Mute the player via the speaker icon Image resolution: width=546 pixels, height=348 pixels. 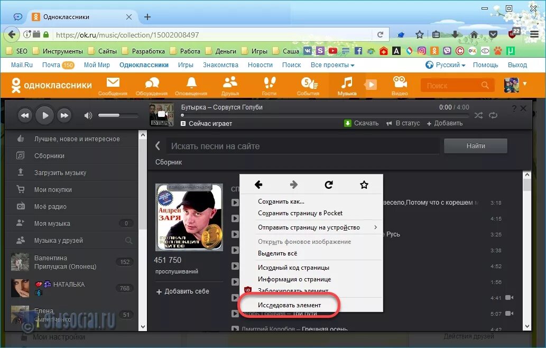88,115
